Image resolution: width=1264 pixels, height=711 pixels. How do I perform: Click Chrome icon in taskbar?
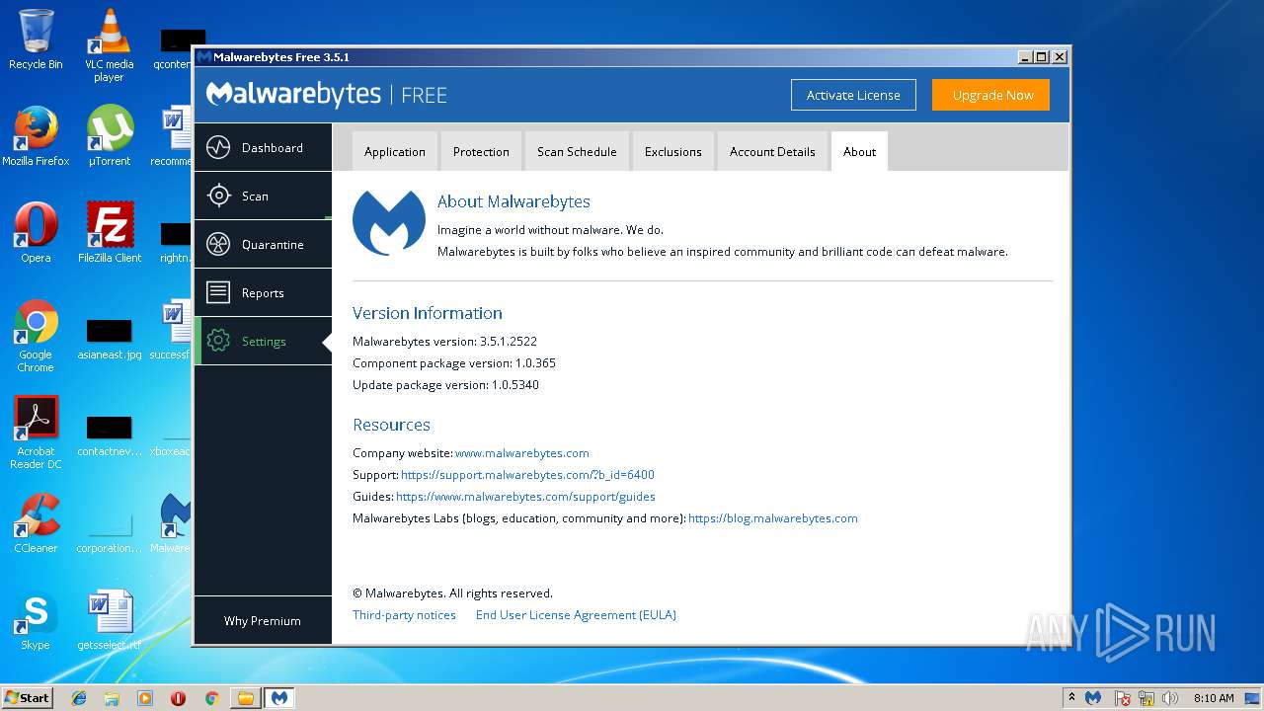pyautogui.click(x=211, y=698)
